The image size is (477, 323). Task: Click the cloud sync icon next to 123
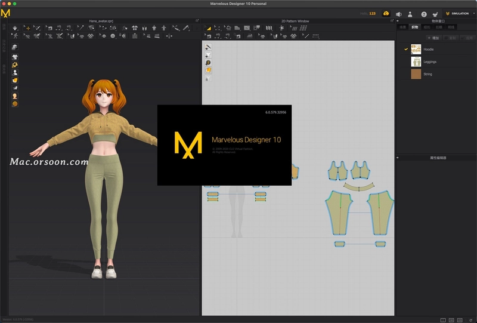(386, 13)
